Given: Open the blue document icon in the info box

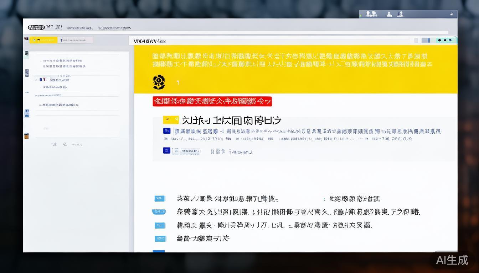Looking at the screenshot, I should 166,150.
